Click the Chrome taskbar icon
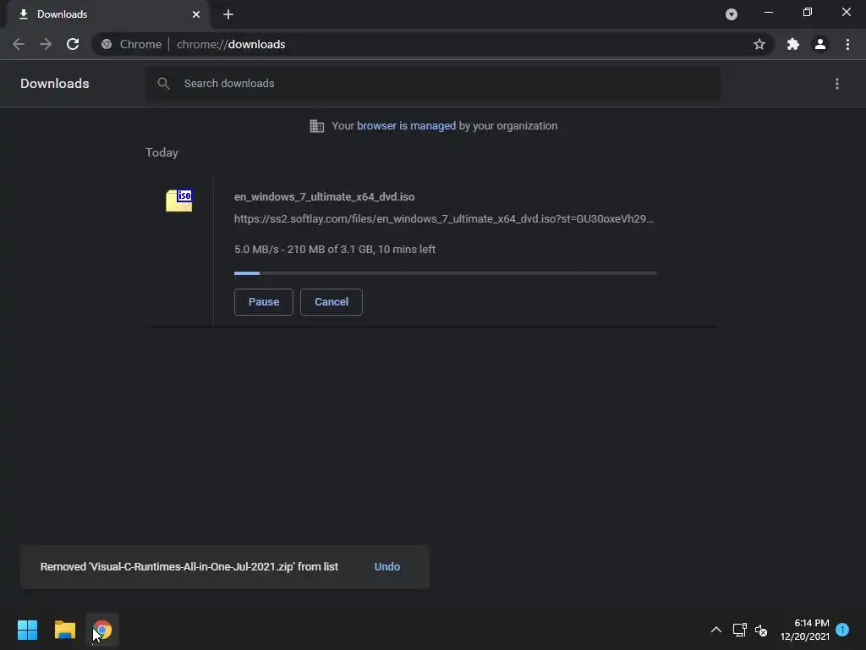The height and width of the screenshot is (650, 866). click(x=102, y=630)
